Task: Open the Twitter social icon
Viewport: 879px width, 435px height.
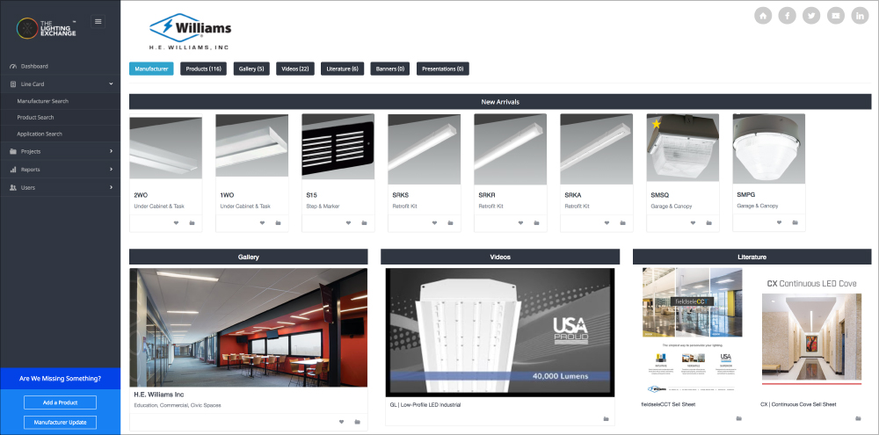Action: (811, 16)
